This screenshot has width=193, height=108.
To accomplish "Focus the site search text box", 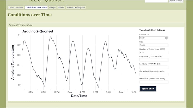I will click(156, 1).
